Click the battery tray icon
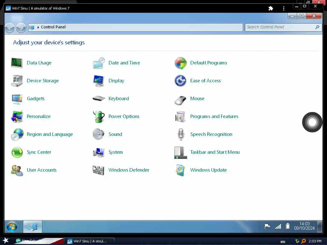Image resolution: width=327 pixels, height=245 pixels. [x=288, y=226]
